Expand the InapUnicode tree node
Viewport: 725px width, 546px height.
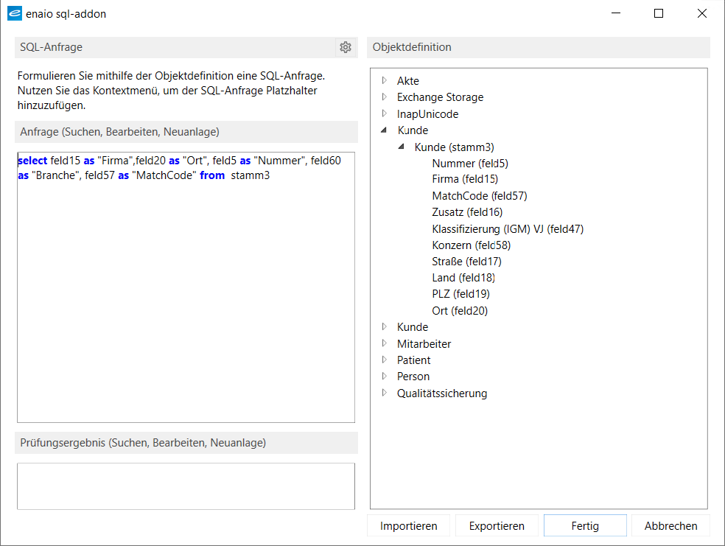point(384,113)
